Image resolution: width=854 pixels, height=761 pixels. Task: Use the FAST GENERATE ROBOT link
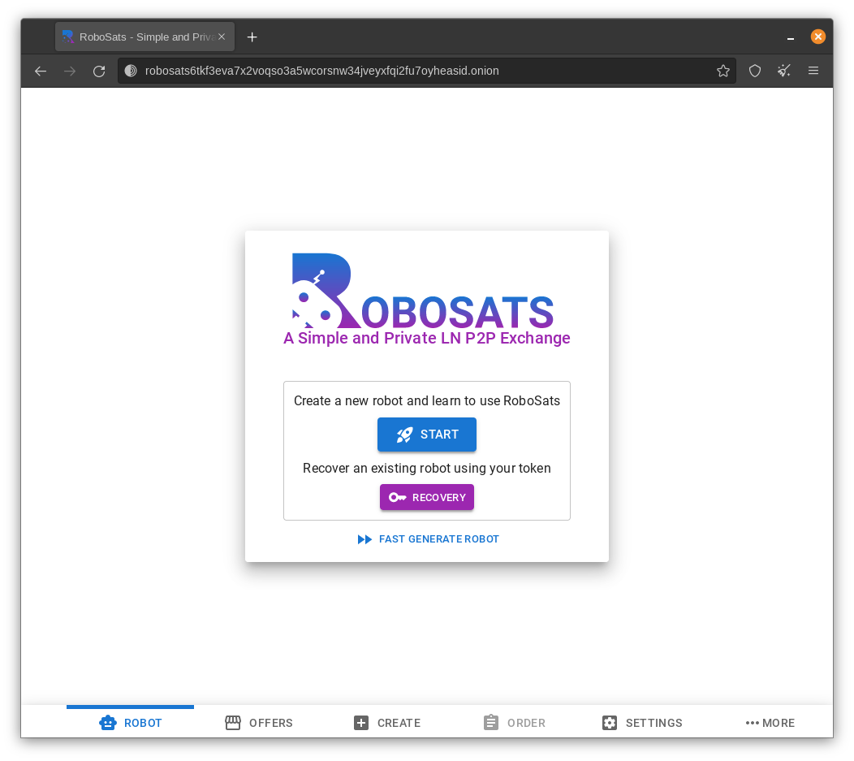click(428, 538)
